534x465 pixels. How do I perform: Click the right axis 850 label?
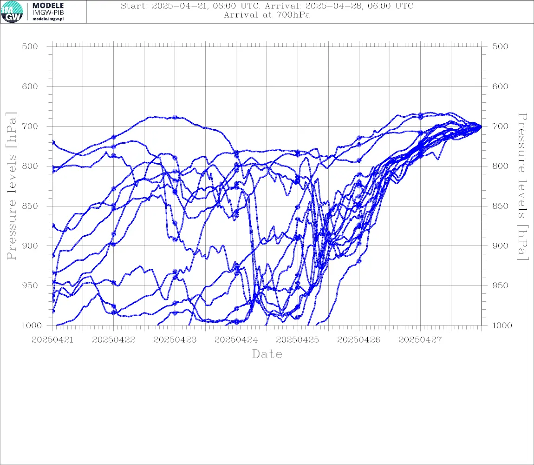(x=500, y=206)
